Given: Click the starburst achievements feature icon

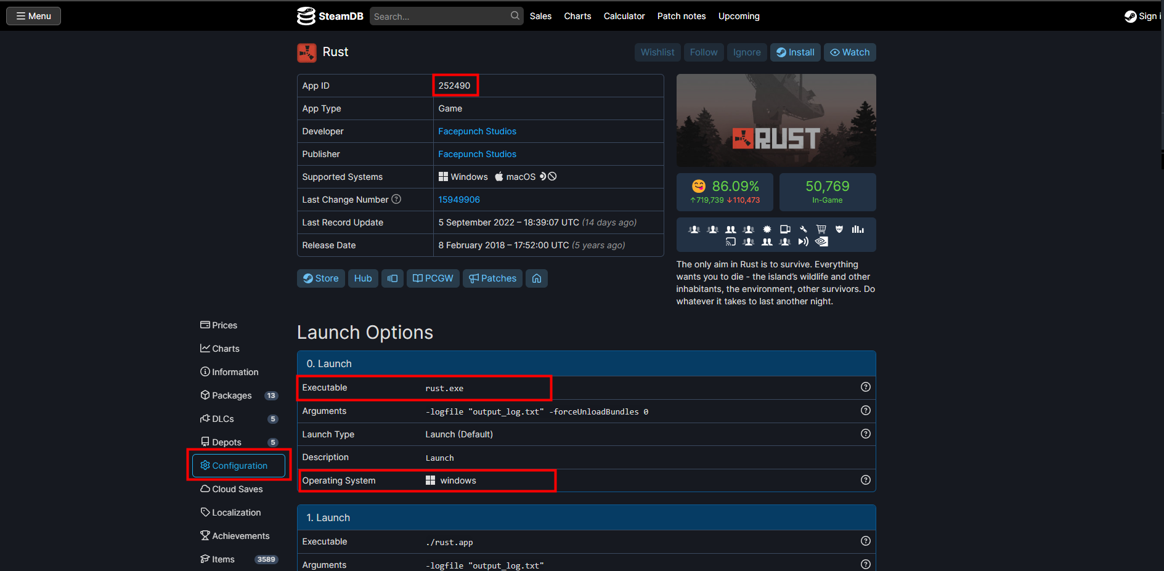Looking at the screenshot, I should coord(767,229).
